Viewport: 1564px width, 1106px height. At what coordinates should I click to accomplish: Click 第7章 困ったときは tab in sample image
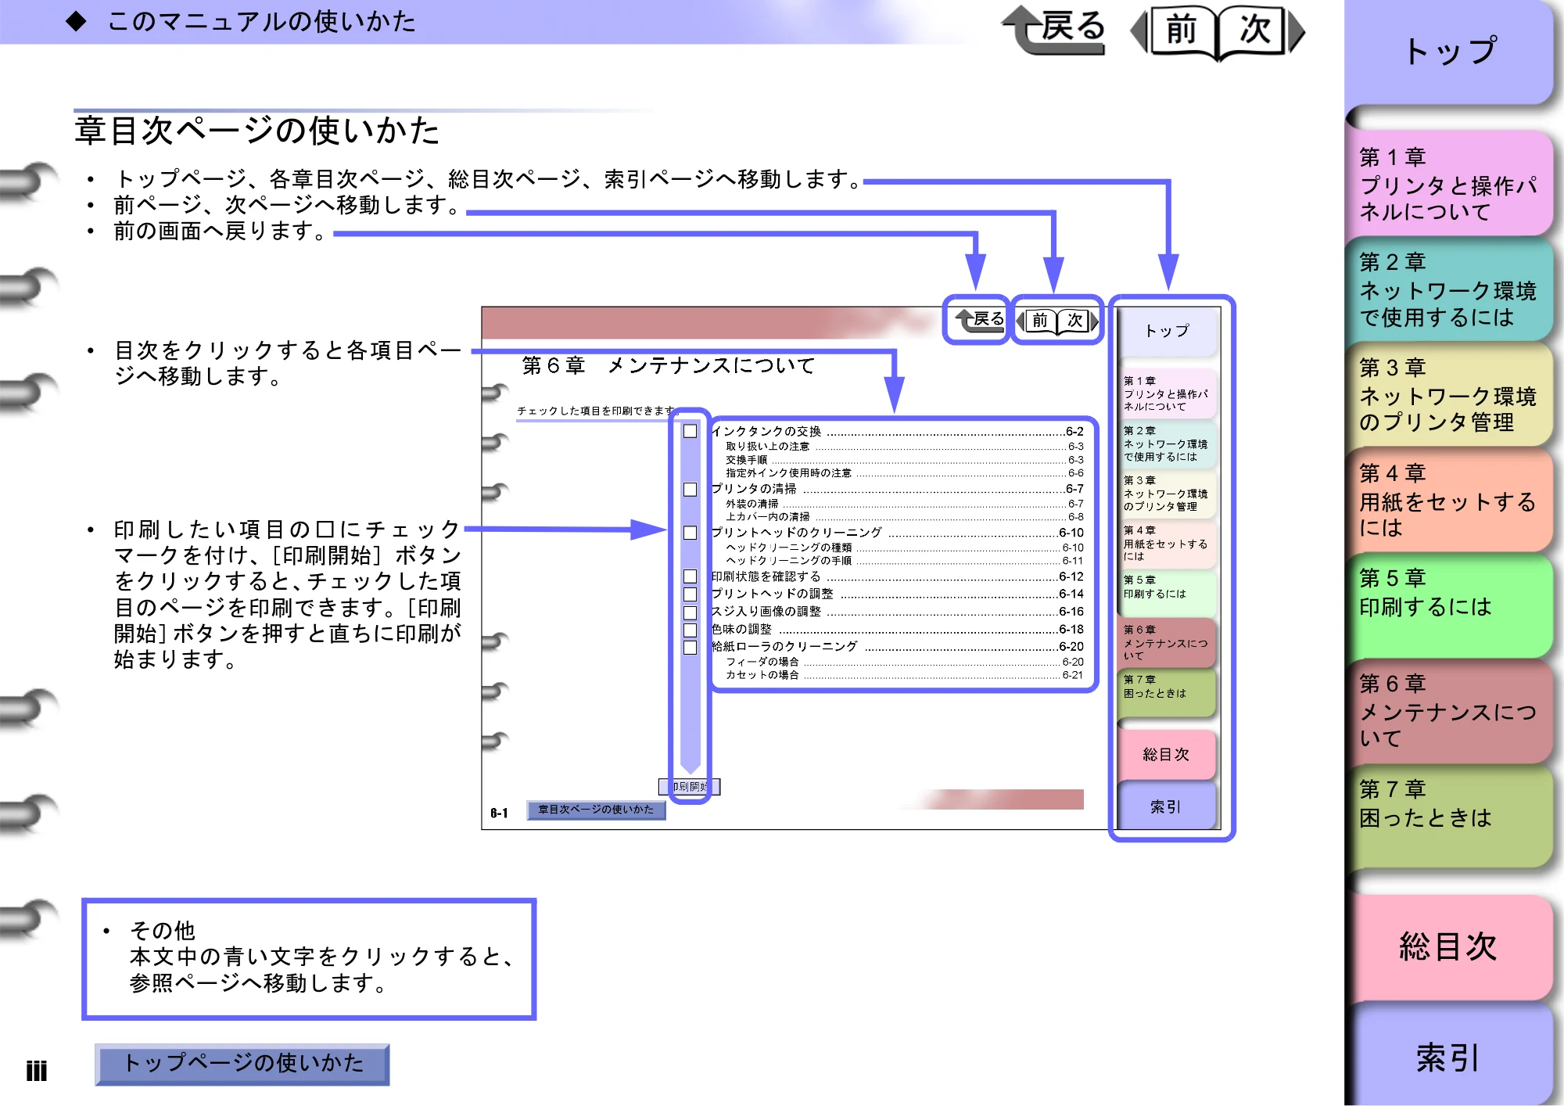click(1166, 691)
